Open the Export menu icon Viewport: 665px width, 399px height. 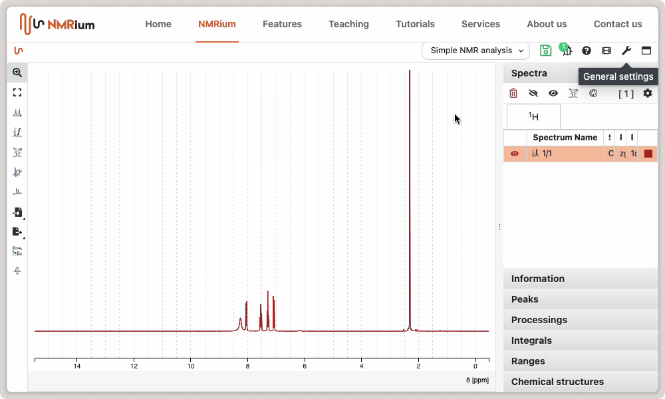[17, 231]
